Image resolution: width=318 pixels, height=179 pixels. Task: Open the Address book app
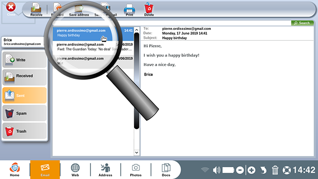pyautogui.click(x=105, y=170)
